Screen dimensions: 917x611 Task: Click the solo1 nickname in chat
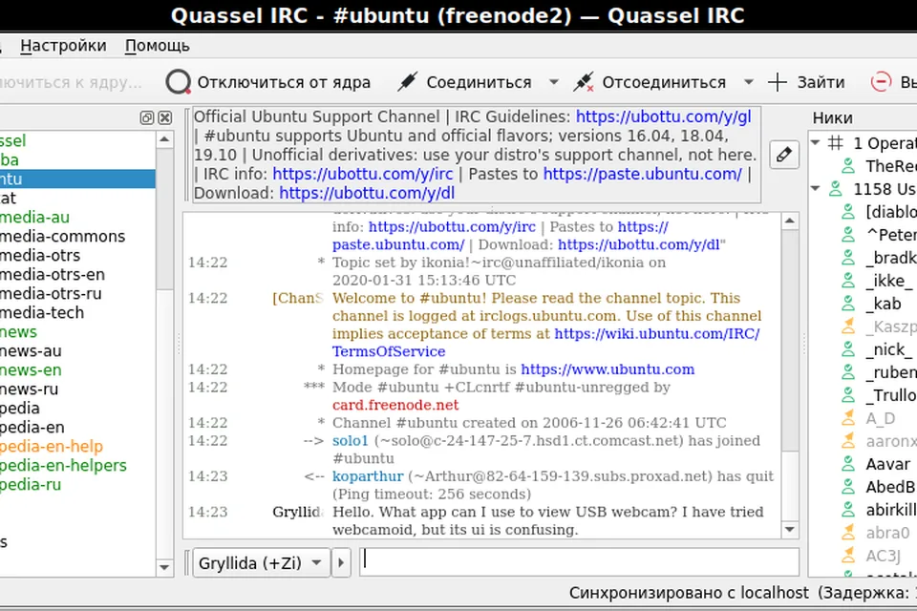point(351,441)
